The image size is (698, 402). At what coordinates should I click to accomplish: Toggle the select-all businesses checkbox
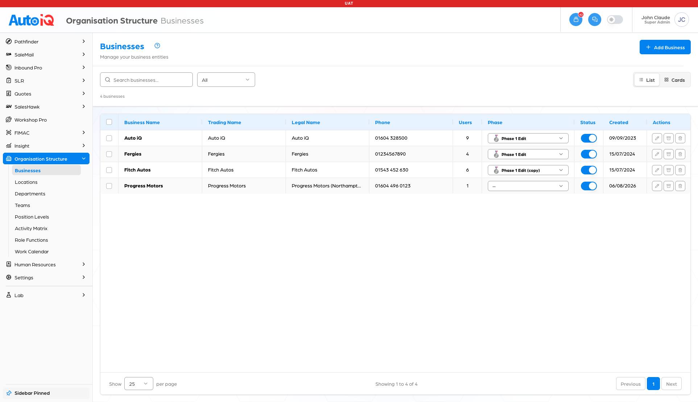(109, 122)
